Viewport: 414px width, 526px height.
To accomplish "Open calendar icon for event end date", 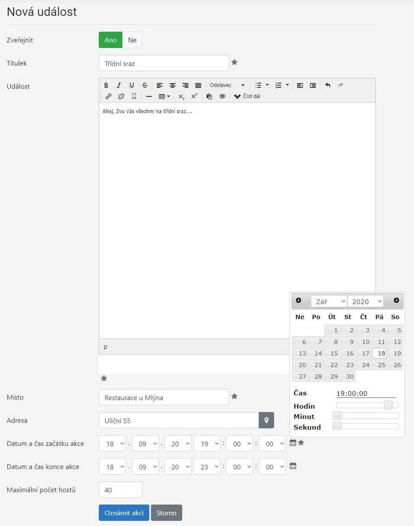I will coord(293,466).
